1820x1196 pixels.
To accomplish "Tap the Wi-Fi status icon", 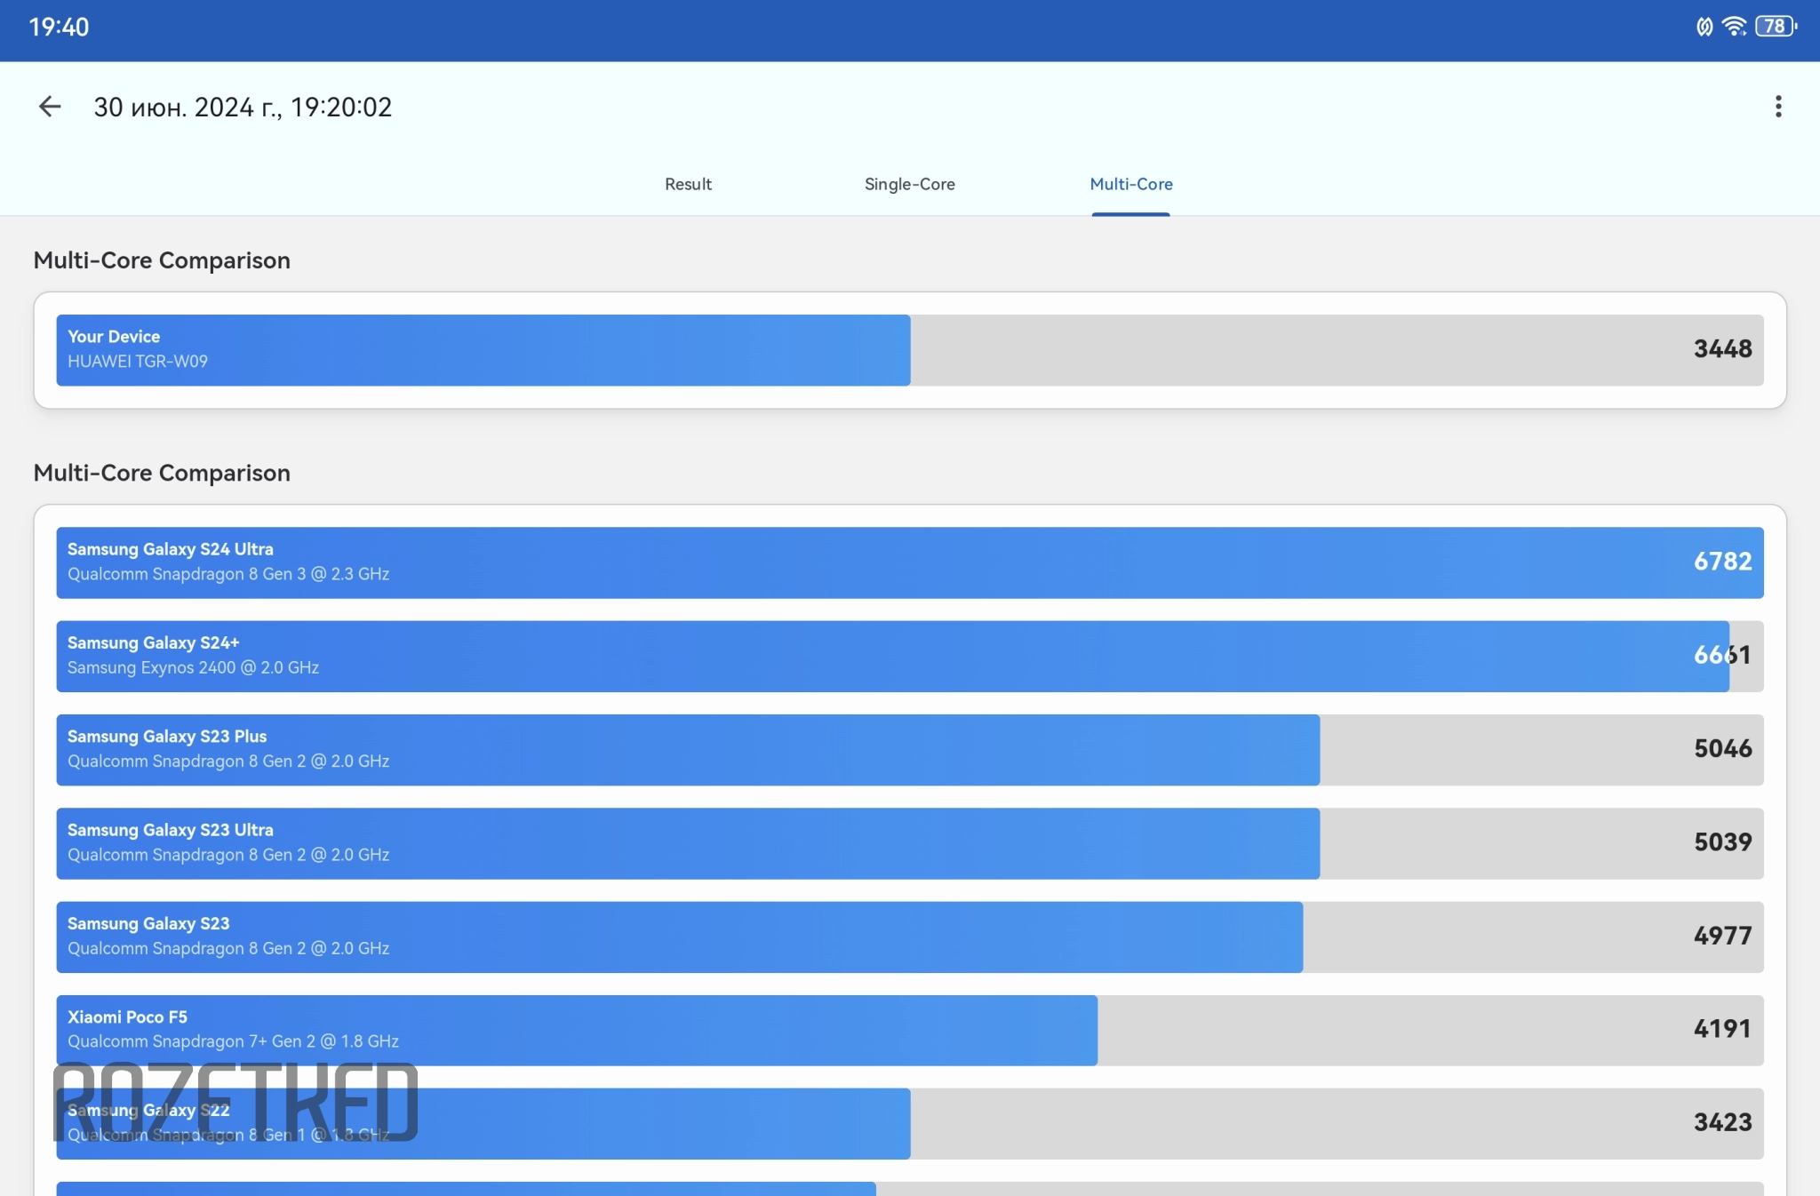I will click(1734, 27).
